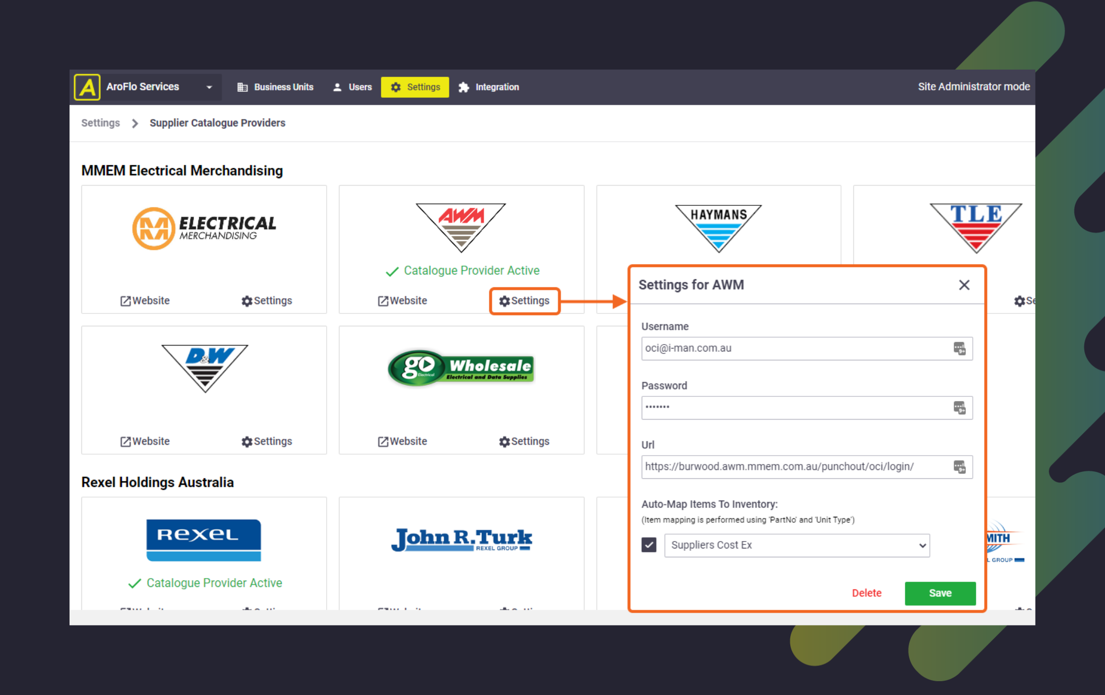Click the AWM supplier logo
This screenshot has width=1105, height=695.
point(461,227)
